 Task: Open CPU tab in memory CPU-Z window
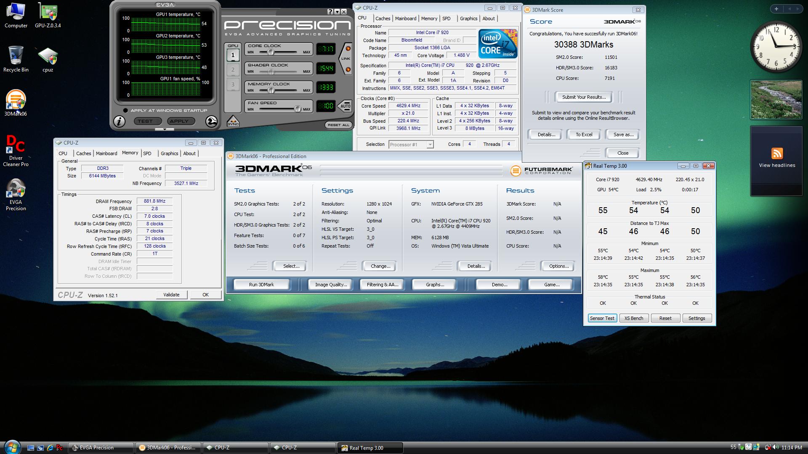click(63, 153)
